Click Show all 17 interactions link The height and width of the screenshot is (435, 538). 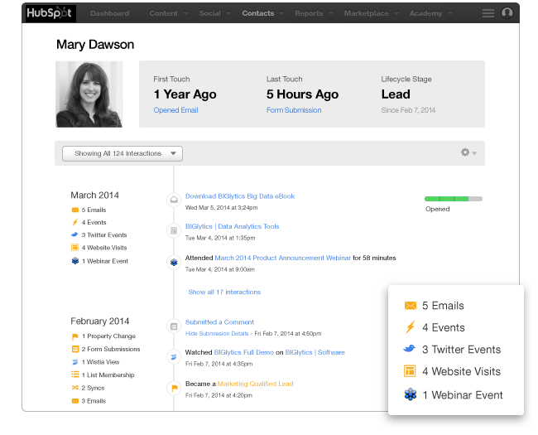tap(224, 292)
